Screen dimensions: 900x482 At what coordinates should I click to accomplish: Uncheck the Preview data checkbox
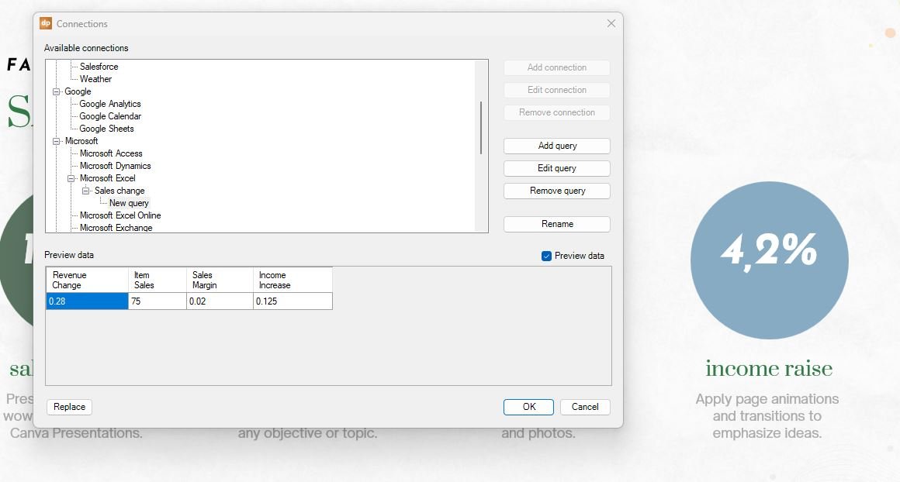(x=546, y=256)
